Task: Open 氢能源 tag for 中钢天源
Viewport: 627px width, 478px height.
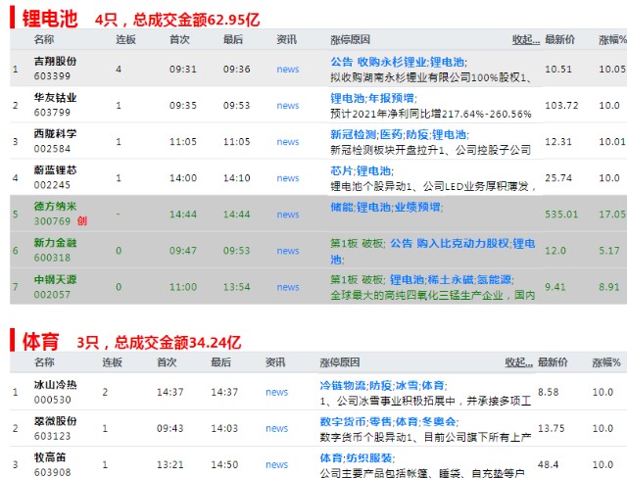Action: [x=494, y=280]
